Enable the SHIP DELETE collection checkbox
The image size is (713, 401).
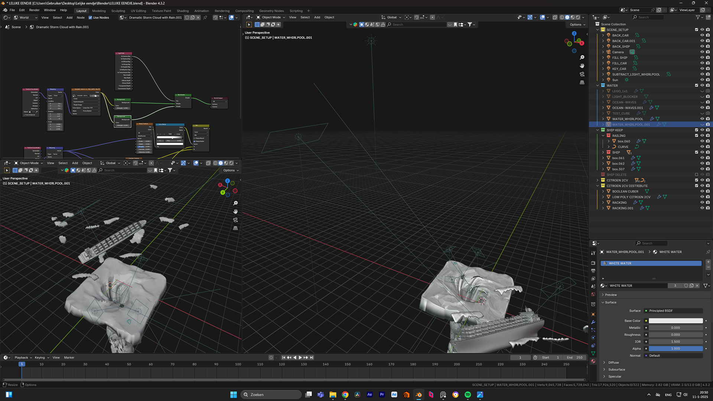point(696,175)
